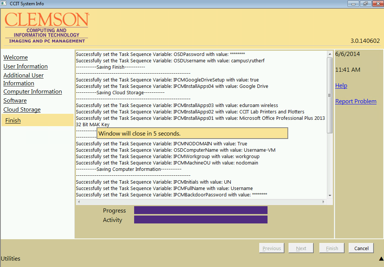Click the IPCMBackdoorPassword log line
The height and width of the screenshot is (267, 384).
(x=171, y=195)
